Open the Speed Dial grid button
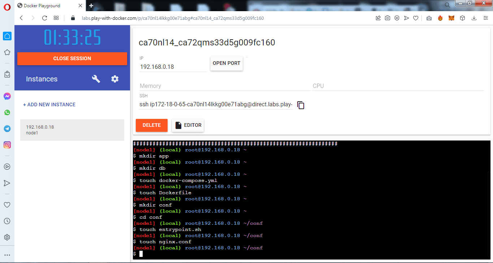This screenshot has height=263, width=493. (56, 18)
